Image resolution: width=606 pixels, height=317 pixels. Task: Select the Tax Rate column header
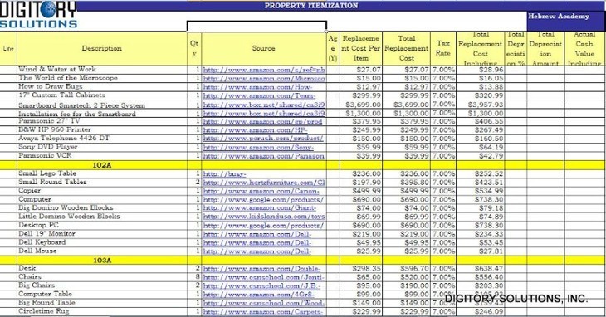pyautogui.click(x=443, y=48)
